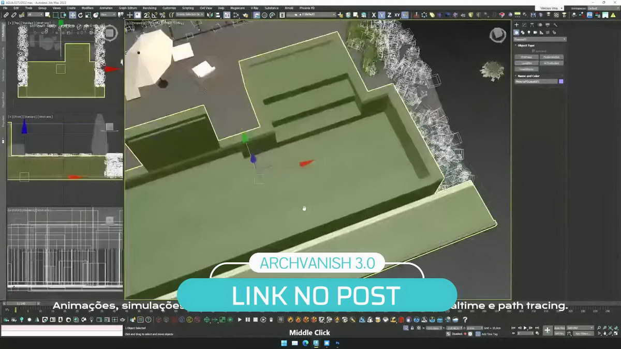Image resolution: width=621 pixels, height=349 pixels.
Task: Open the reference coordinate system dropdown
Action: pos(108,16)
